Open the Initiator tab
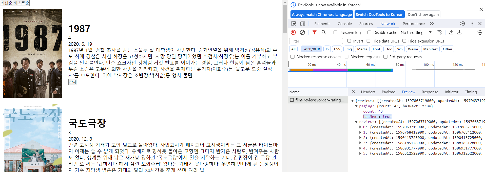Image resolution: width=485 pixels, height=172 pixels. pyautogui.click(x=452, y=92)
